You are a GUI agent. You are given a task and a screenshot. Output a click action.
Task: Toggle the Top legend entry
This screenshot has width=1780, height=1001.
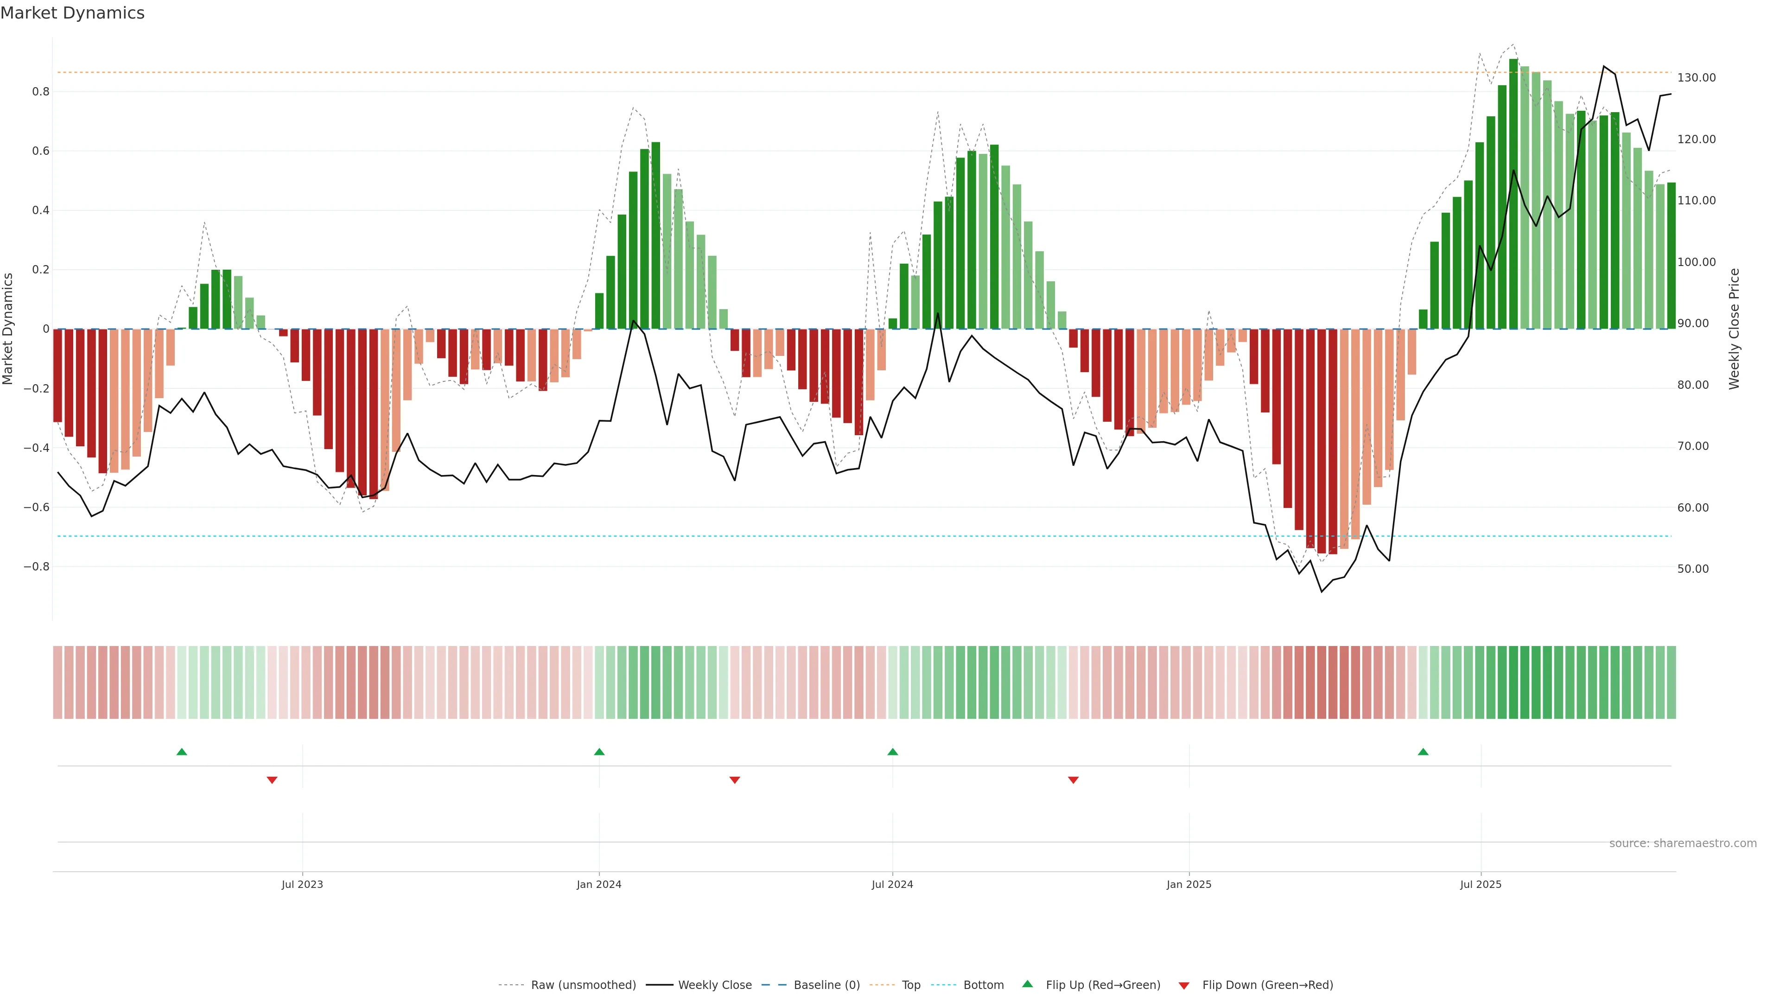[x=911, y=985]
